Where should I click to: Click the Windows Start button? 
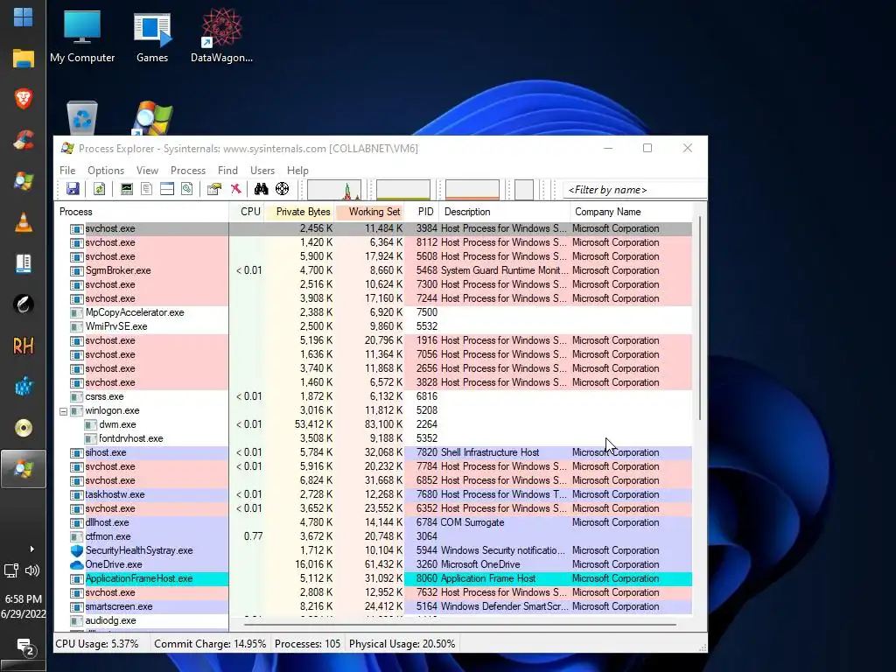pyautogui.click(x=23, y=17)
